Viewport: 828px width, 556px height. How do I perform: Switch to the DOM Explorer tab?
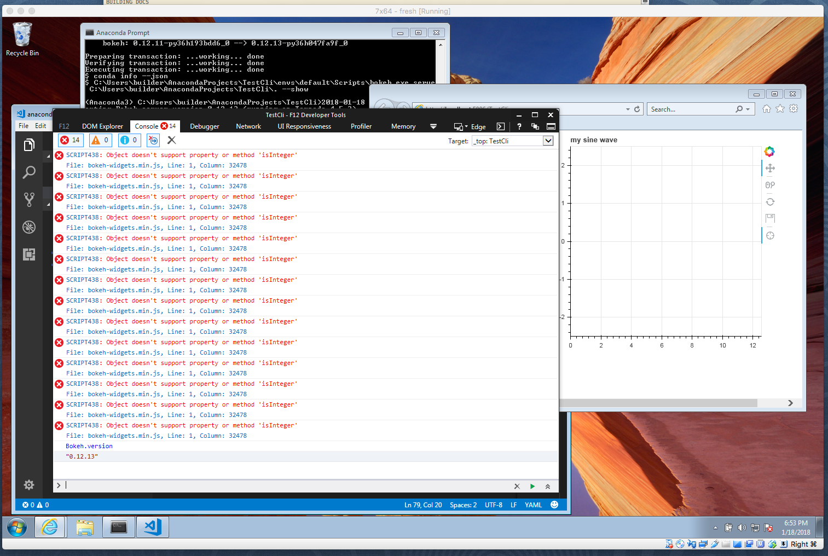[102, 126]
